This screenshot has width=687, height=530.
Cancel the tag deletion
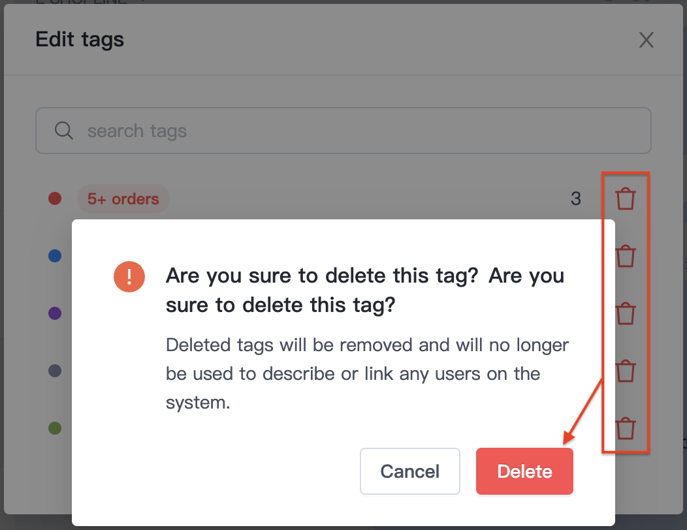coord(409,471)
